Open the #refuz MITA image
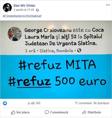 coord(56,60)
